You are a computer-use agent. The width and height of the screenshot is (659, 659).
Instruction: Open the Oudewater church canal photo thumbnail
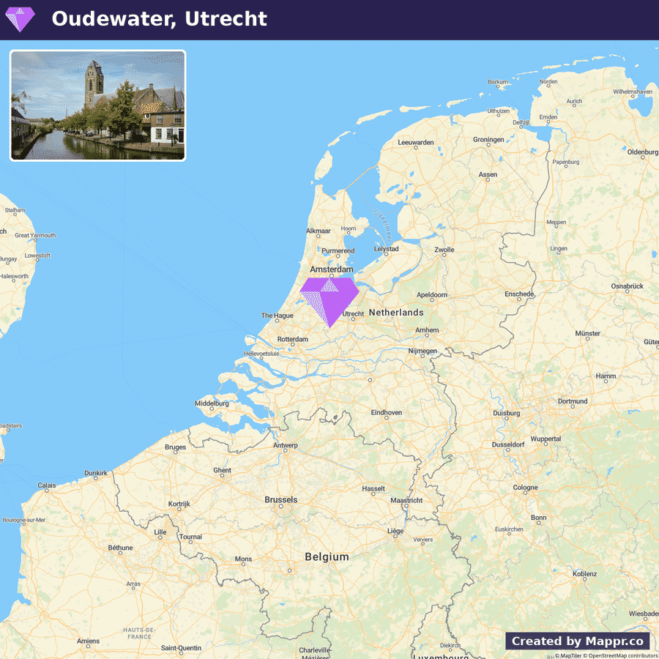[x=98, y=105]
